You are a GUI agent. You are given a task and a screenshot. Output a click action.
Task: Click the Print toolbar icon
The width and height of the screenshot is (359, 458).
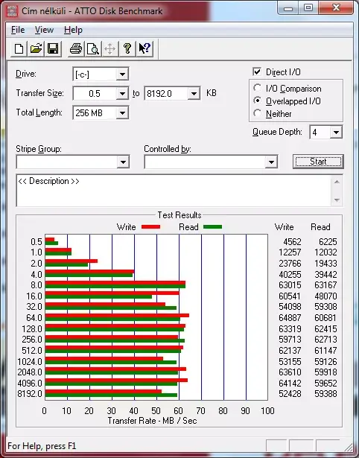(x=76, y=48)
